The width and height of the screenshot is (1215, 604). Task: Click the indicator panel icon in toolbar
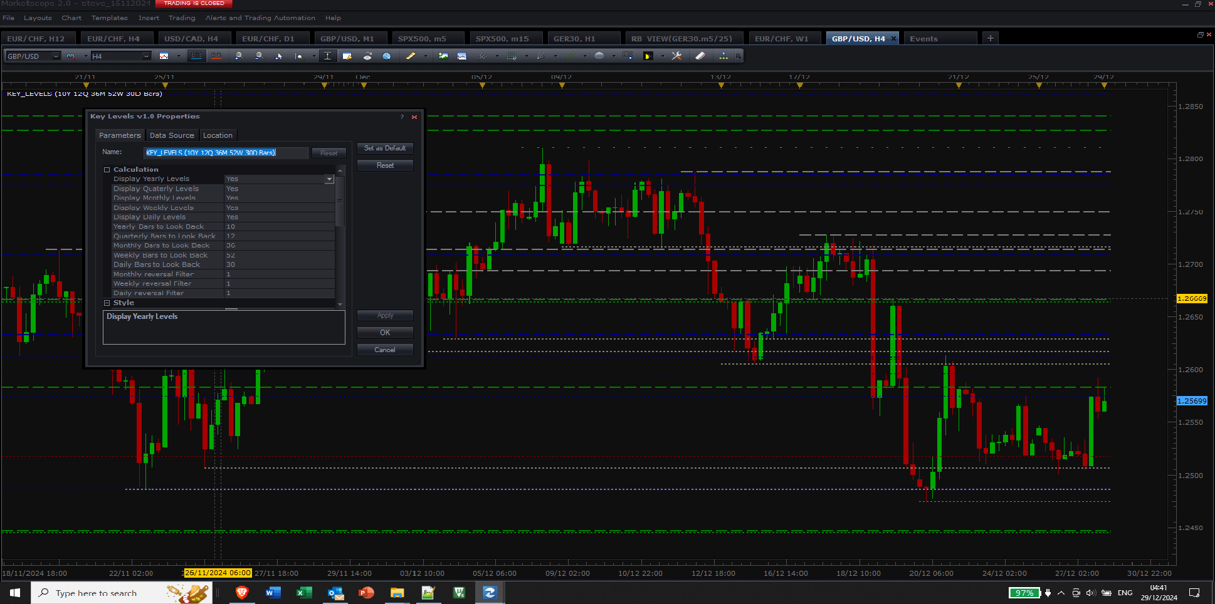(462, 56)
